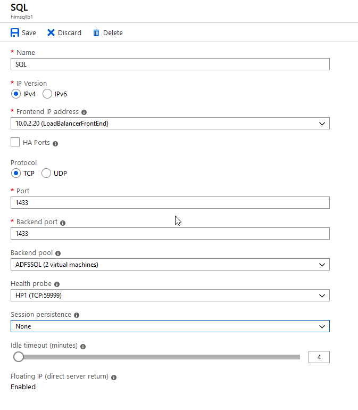This screenshot has height=410, width=358.
Task: Select the UDP protocol radio button
Action: (46, 173)
